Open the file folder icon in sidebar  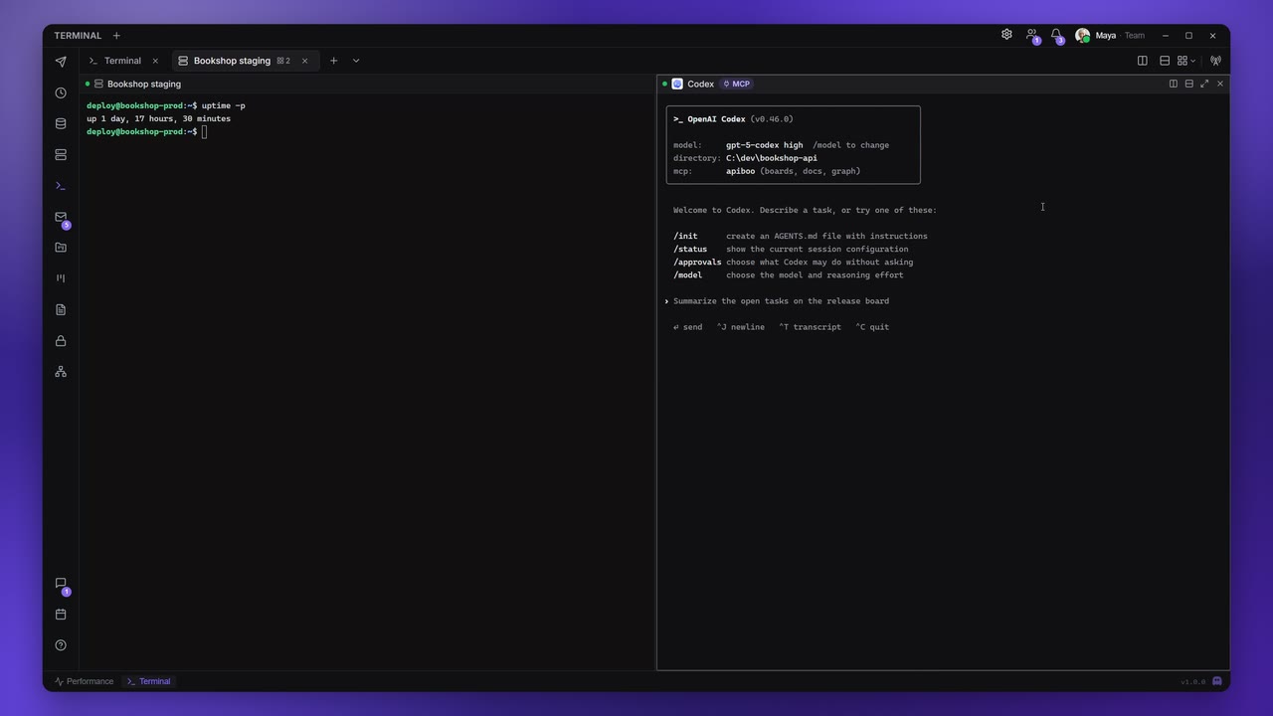tap(61, 248)
